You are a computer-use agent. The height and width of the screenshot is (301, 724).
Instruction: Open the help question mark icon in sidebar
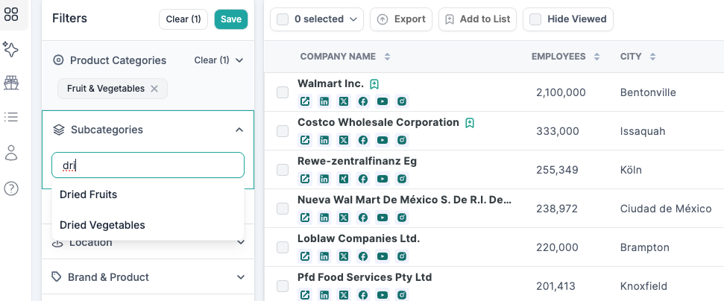pos(11,188)
